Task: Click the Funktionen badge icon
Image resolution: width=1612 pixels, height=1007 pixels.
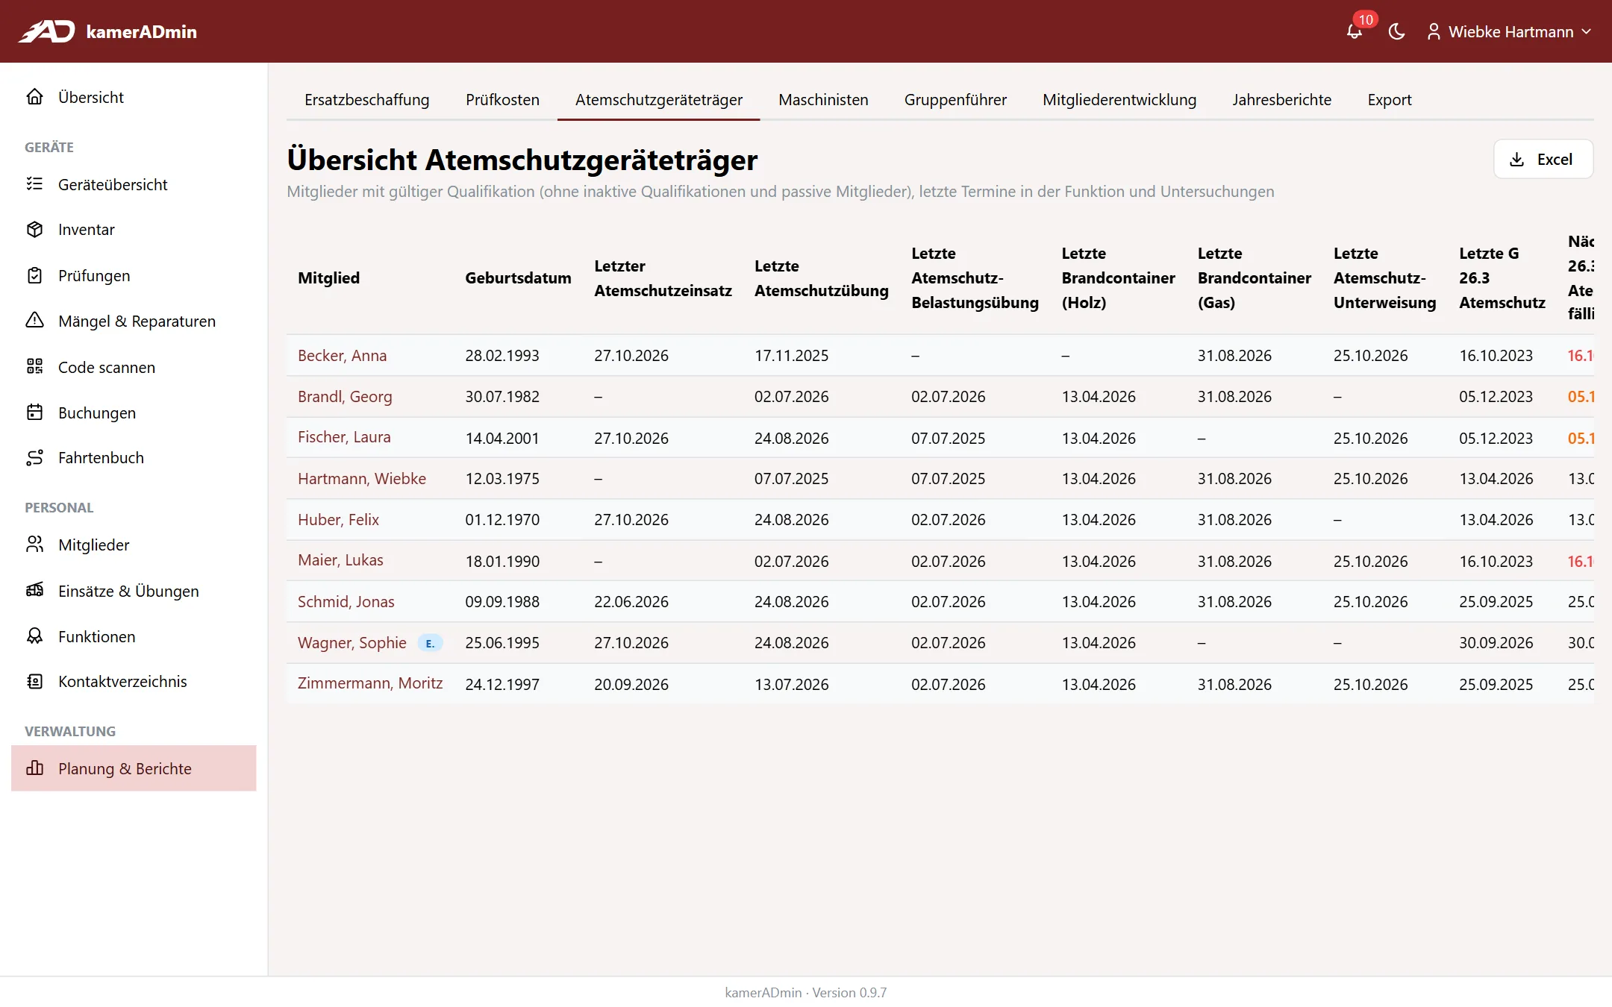Action: (x=35, y=636)
